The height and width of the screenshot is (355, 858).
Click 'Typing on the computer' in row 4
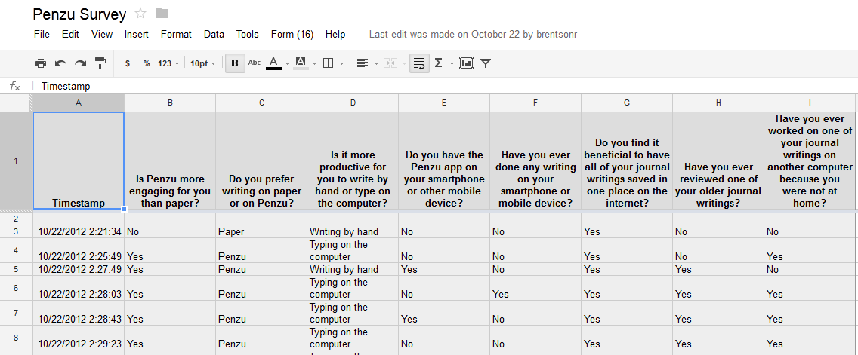click(x=353, y=250)
